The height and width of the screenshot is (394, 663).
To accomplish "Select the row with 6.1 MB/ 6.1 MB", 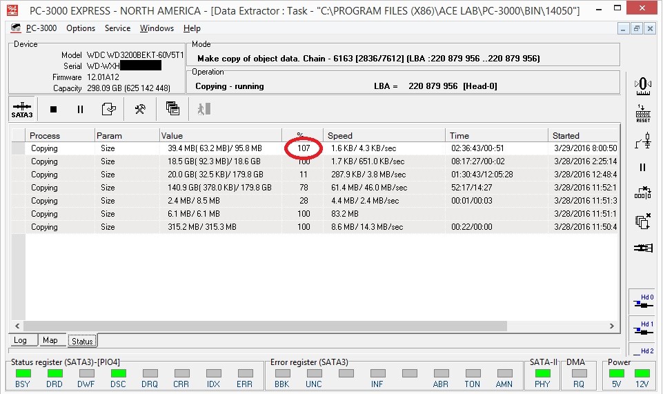I will pos(315,214).
